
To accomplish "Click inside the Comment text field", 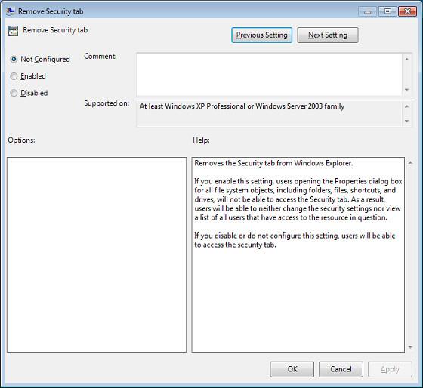I will click(x=269, y=75).
